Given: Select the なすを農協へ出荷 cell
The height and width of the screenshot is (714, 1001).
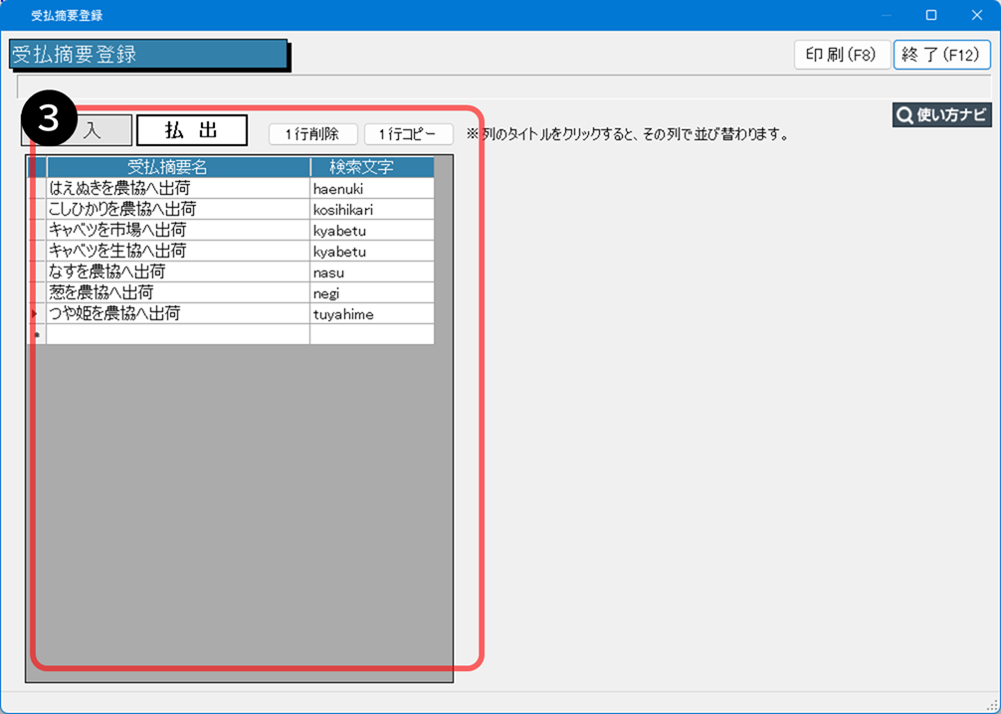Looking at the screenshot, I should pyautogui.click(x=178, y=271).
